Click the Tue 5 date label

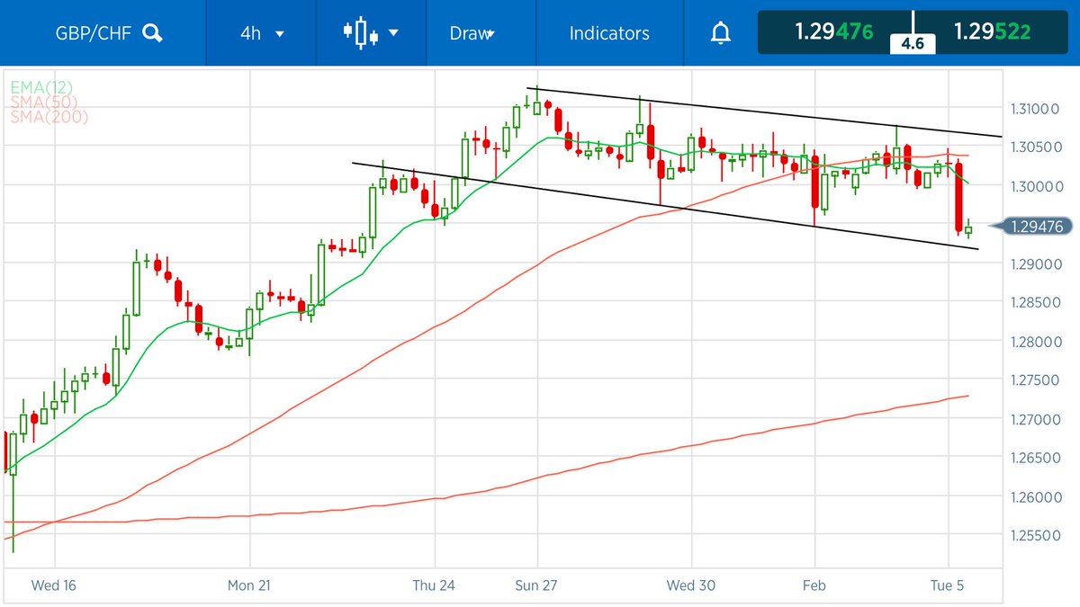click(x=948, y=585)
